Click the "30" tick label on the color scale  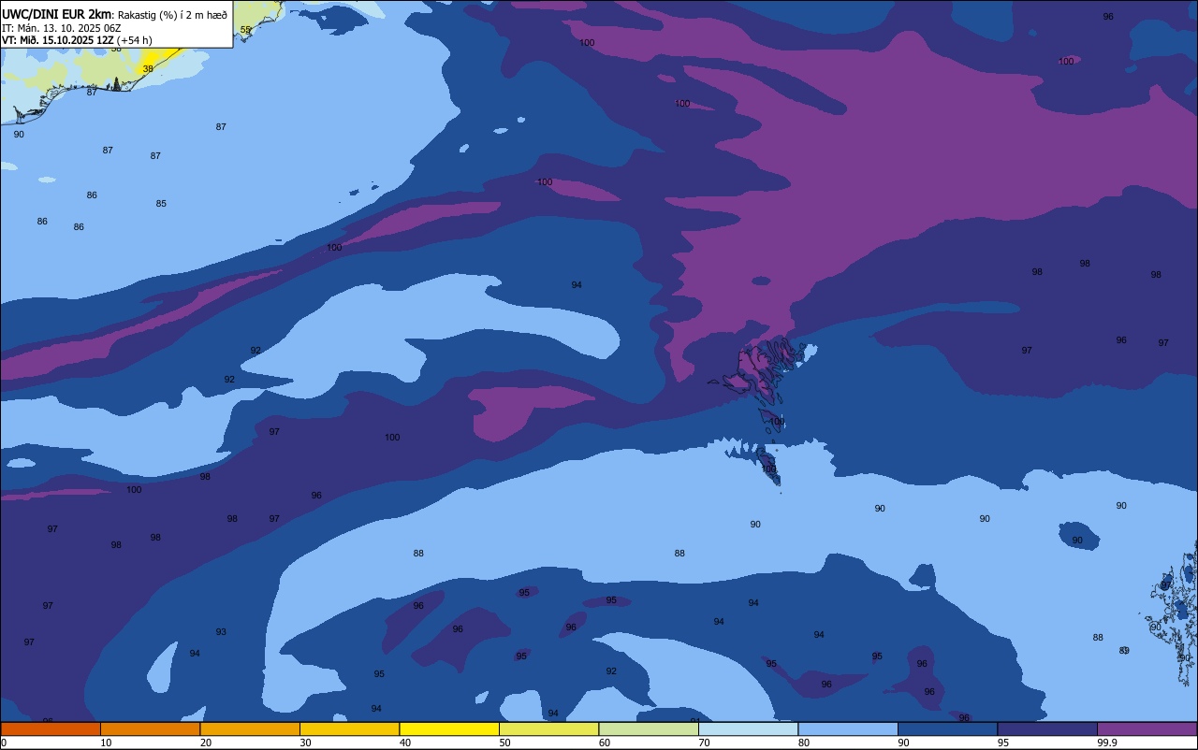coord(305,743)
